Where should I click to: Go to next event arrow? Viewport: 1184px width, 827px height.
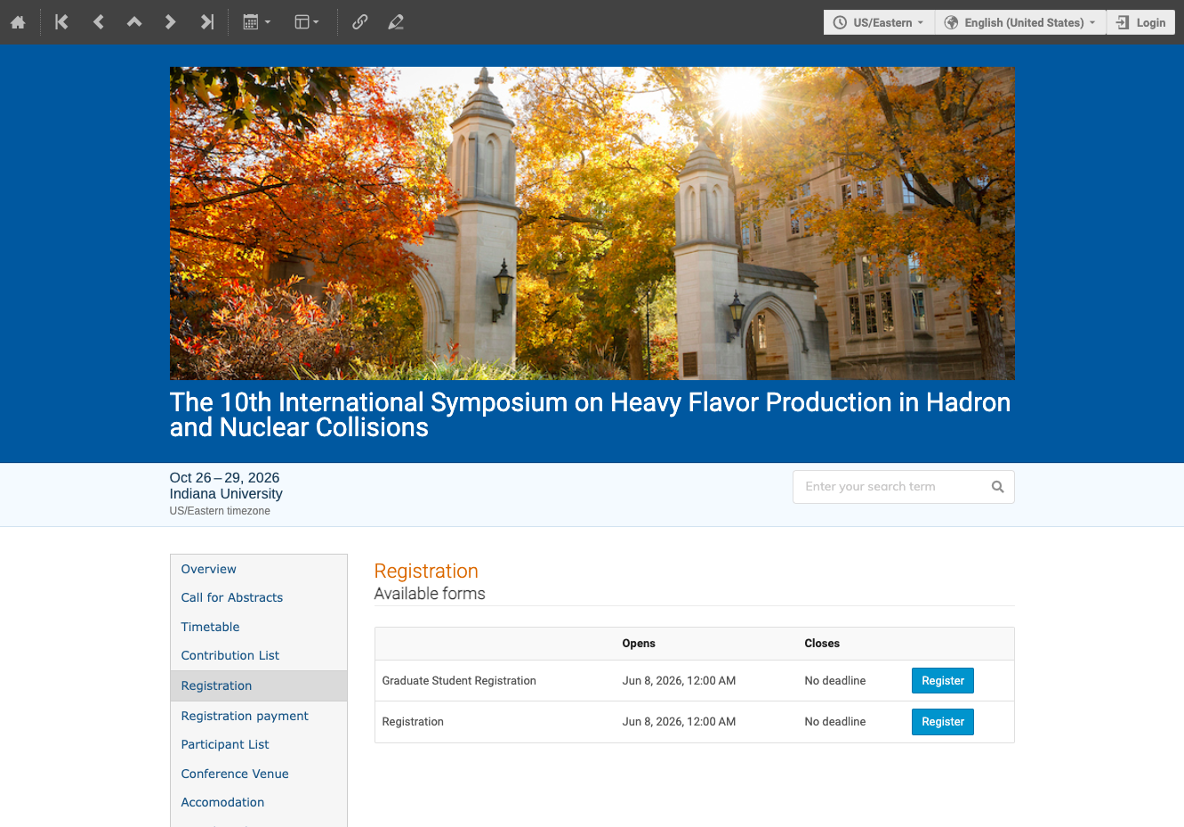[x=170, y=22]
